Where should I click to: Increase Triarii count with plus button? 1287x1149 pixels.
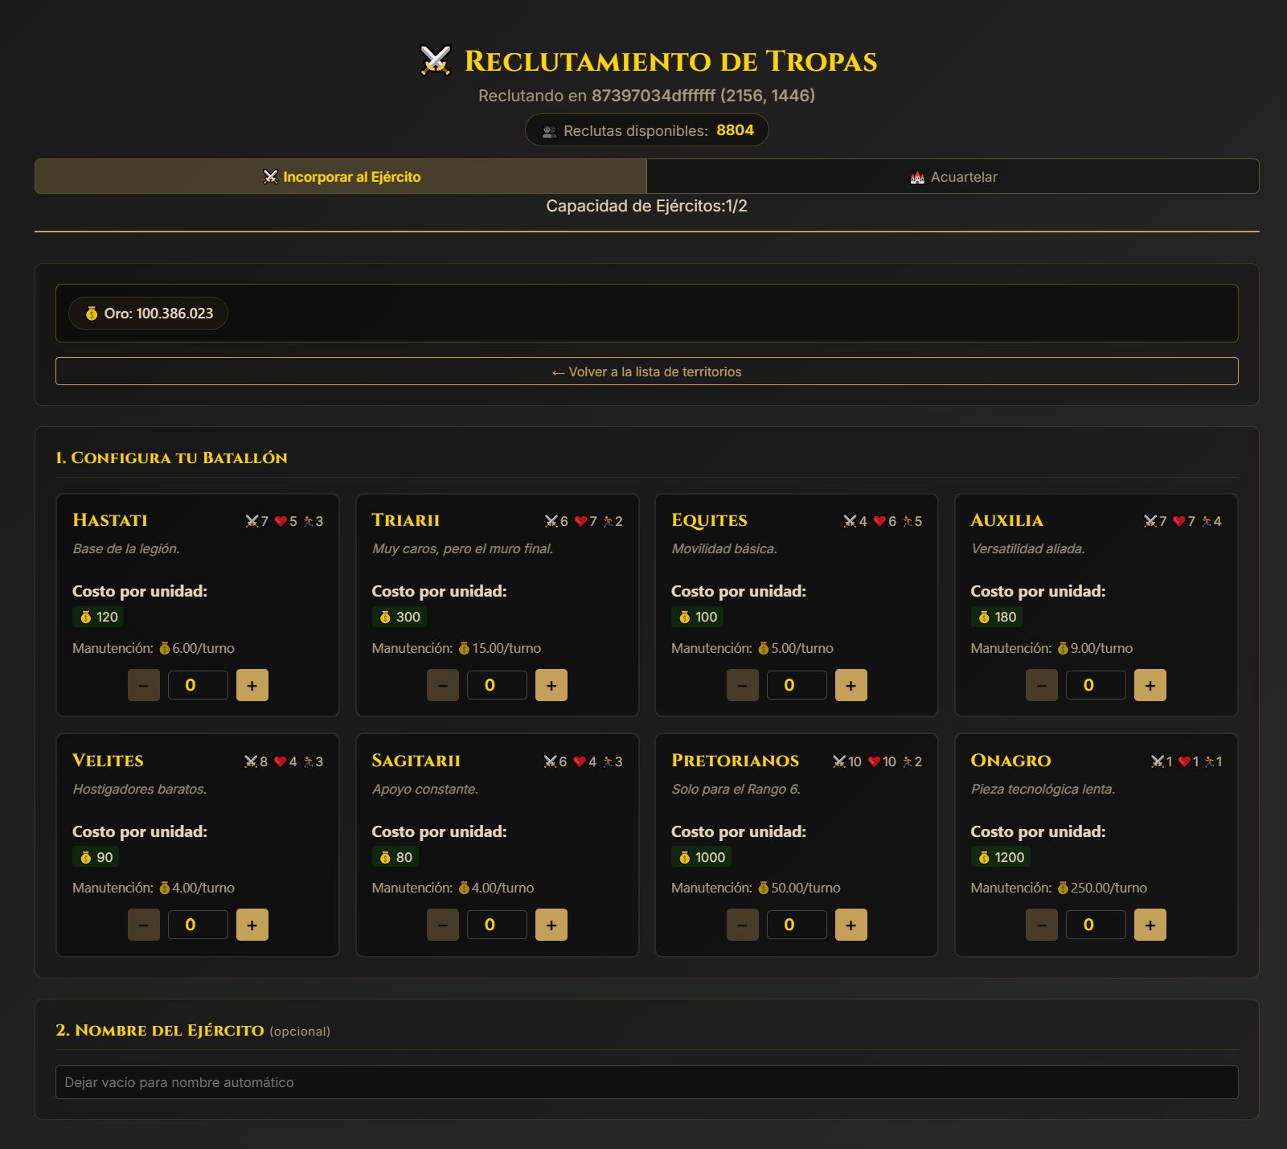point(551,685)
